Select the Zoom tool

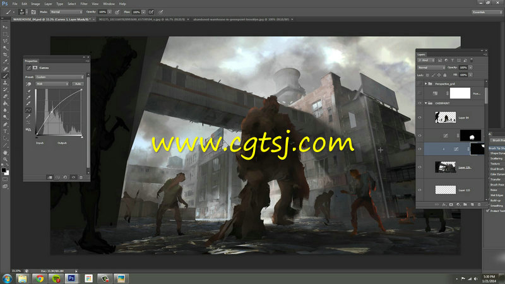[5, 160]
